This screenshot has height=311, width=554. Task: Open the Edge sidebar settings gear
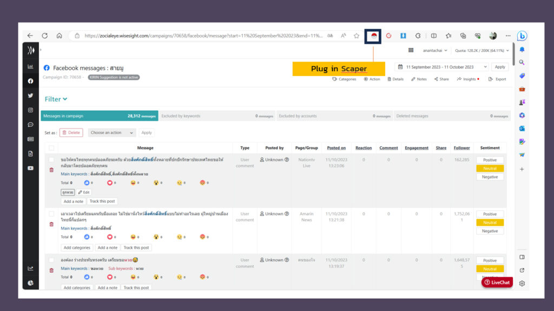(522, 283)
